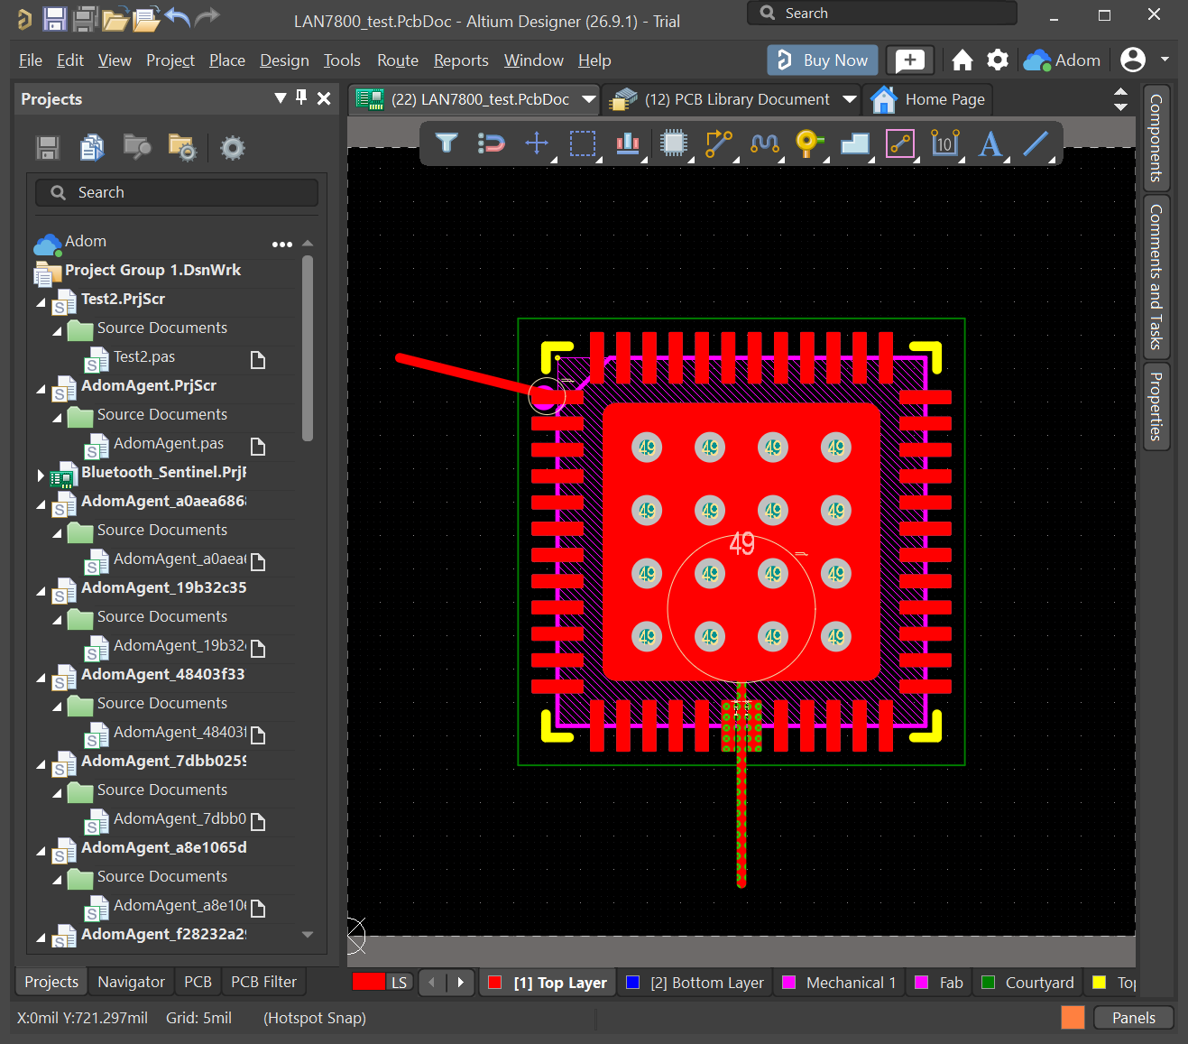1188x1044 pixels.
Task: Select the Place Via tool
Action: 809,143
